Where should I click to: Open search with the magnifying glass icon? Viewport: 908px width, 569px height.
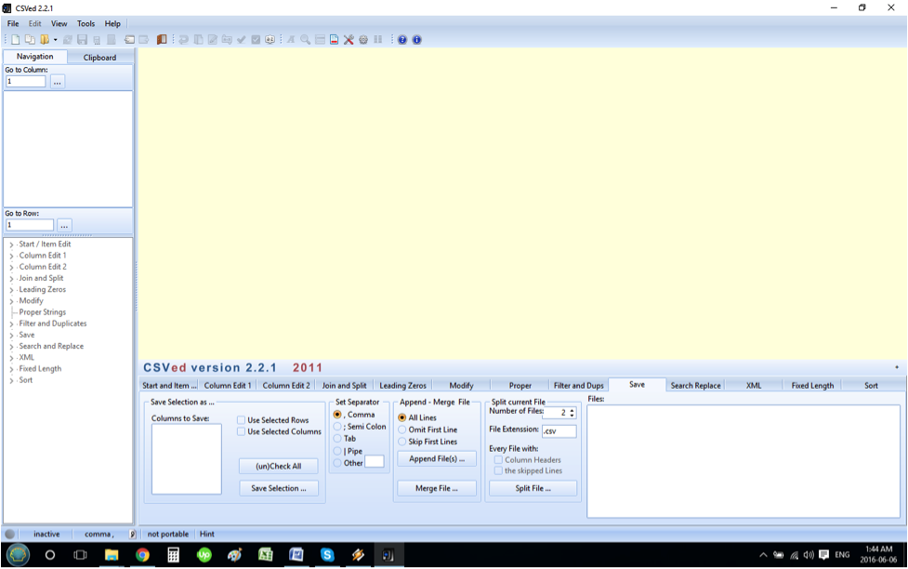point(305,39)
